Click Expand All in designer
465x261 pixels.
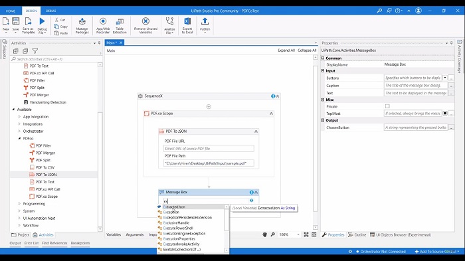pos(286,50)
